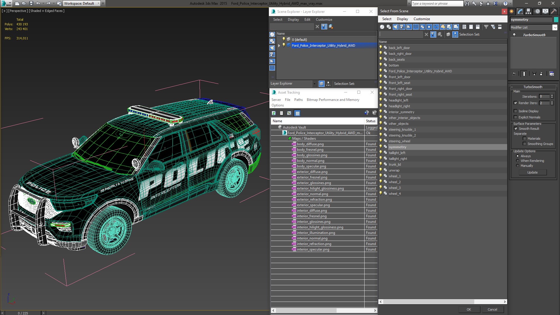Toggle Render Iters checkbox
560x315 pixels.
(515, 103)
